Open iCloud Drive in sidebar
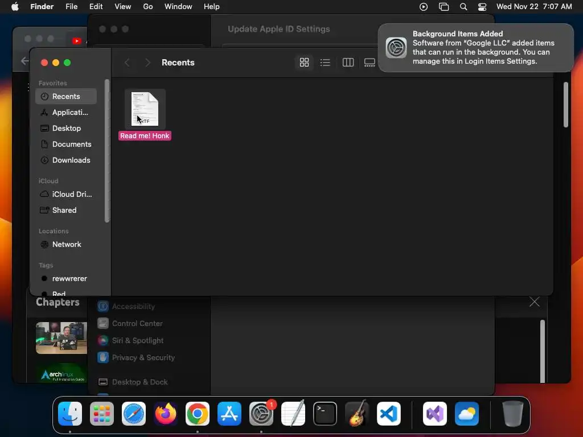Image resolution: width=583 pixels, height=437 pixels. click(66, 195)
